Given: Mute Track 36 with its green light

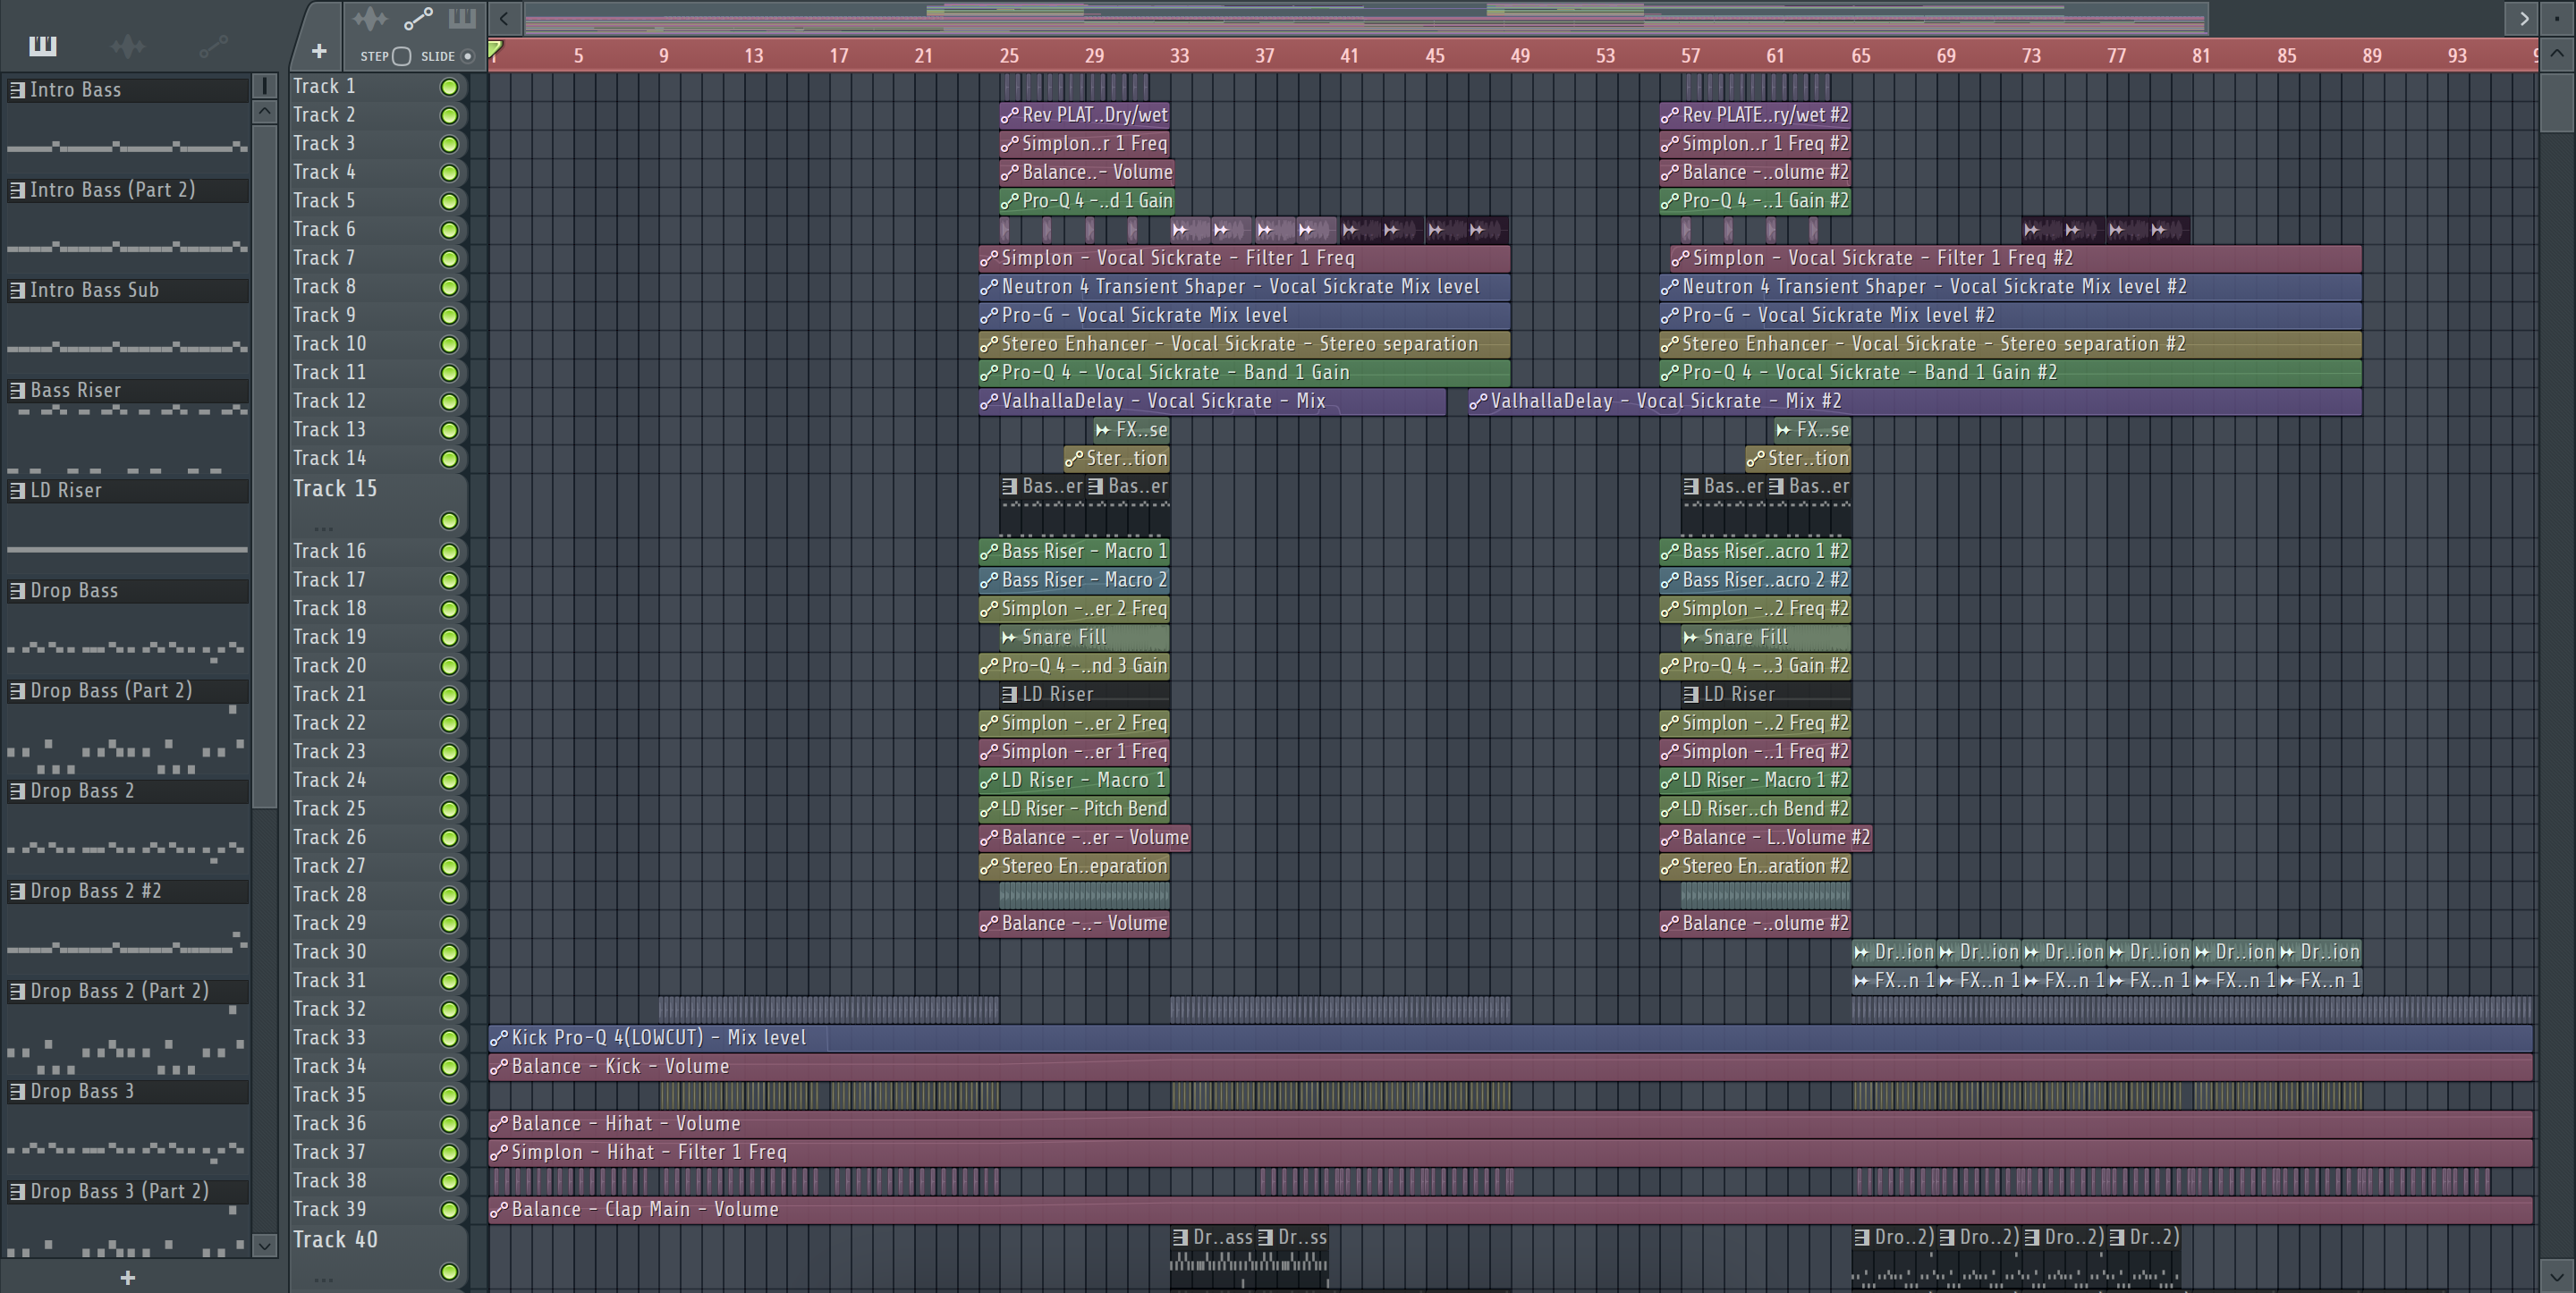Looking at the screenshot, I should click(x=450, y=1125).
